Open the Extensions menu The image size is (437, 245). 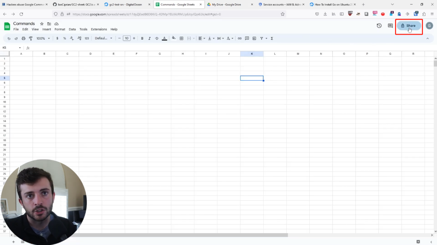[99, 29]
